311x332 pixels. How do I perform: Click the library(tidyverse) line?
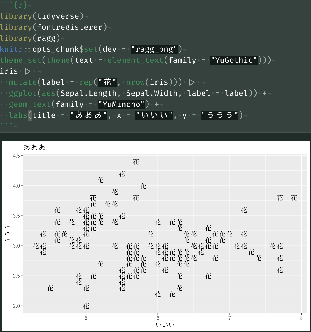click(42, 16)
